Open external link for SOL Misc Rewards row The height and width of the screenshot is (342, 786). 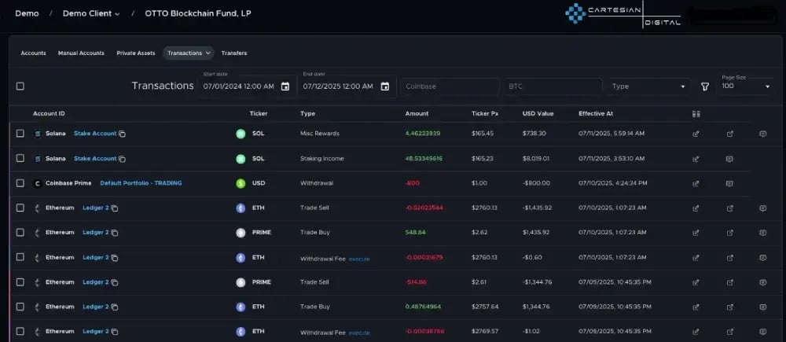(x=730, y=134)
